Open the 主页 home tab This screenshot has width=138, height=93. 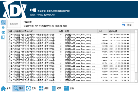click(6, 88)
